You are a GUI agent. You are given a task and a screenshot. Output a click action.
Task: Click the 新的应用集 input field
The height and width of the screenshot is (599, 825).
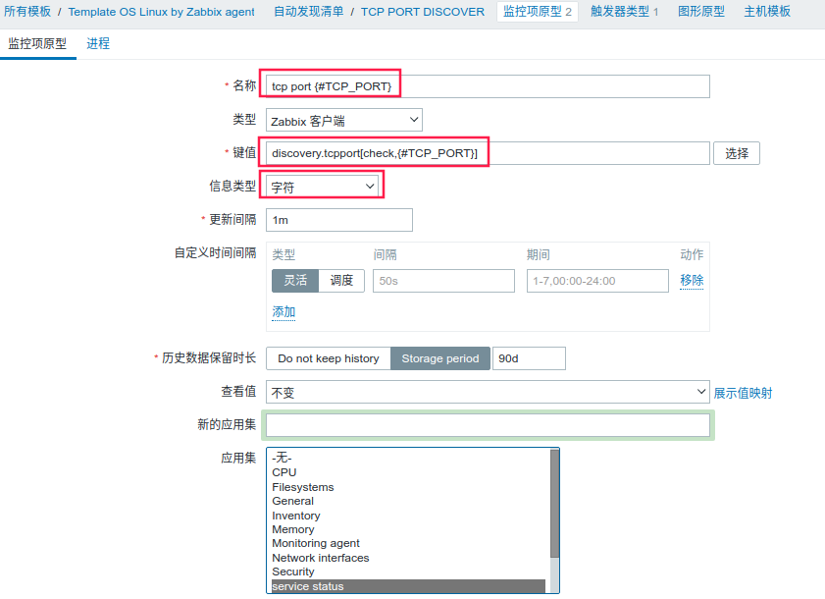[x=488, y=424]
